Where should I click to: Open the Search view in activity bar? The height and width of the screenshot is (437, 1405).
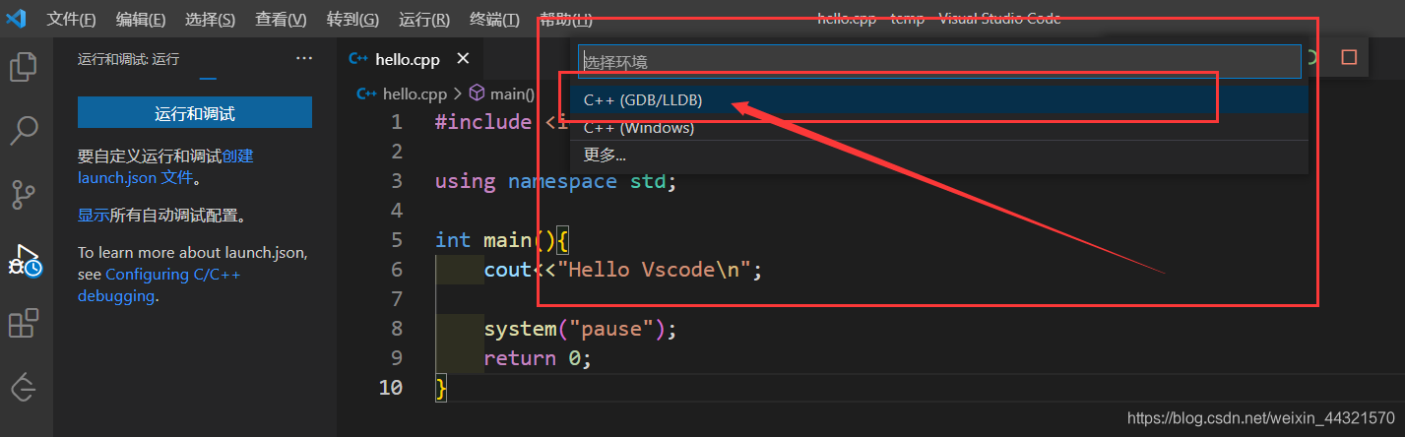tap(24, 130)
